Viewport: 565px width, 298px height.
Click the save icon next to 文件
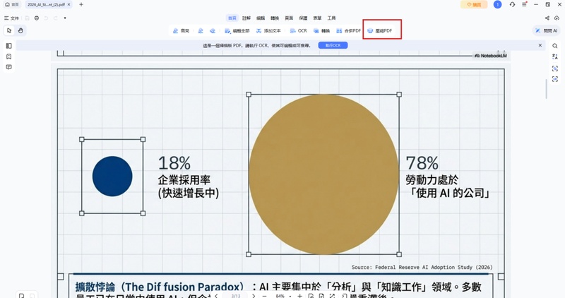pyautogui.click(x=27, y=18)
